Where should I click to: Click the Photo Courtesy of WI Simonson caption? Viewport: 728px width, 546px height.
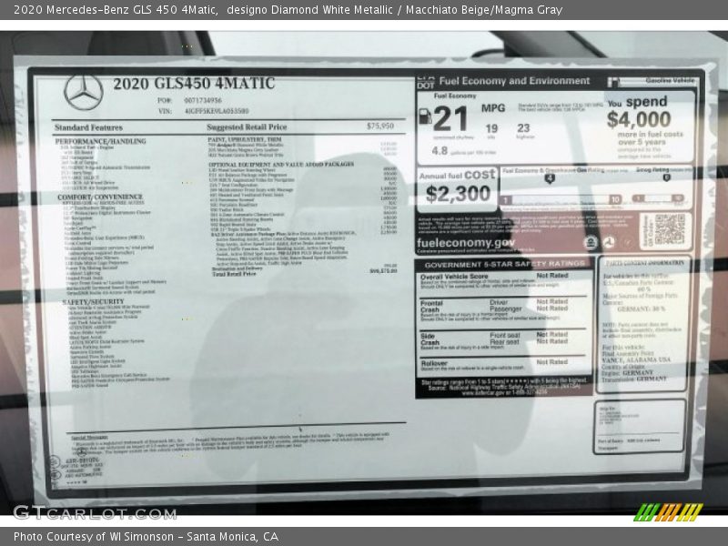(x=146, y=537)
